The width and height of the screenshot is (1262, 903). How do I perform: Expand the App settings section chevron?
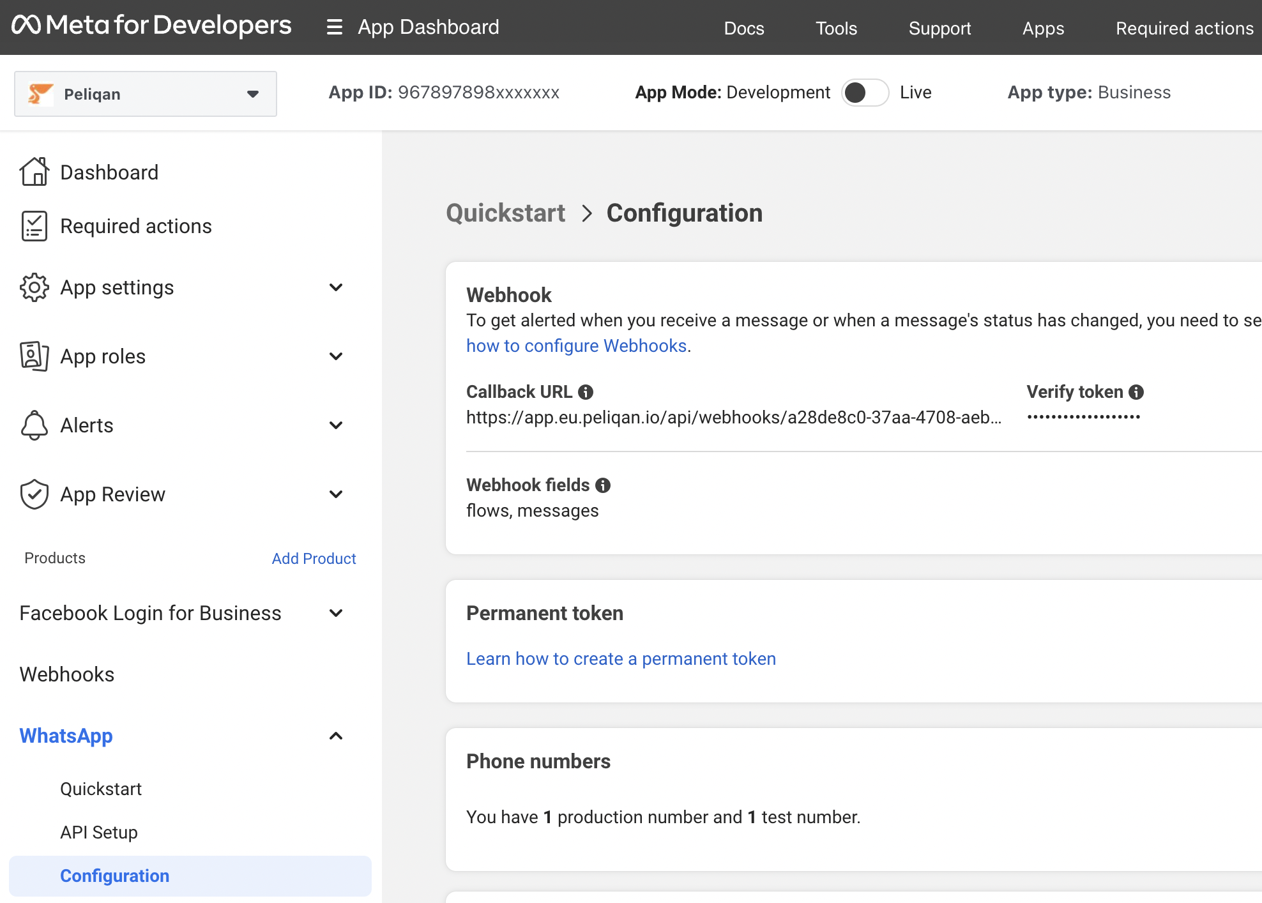[336, 287]
